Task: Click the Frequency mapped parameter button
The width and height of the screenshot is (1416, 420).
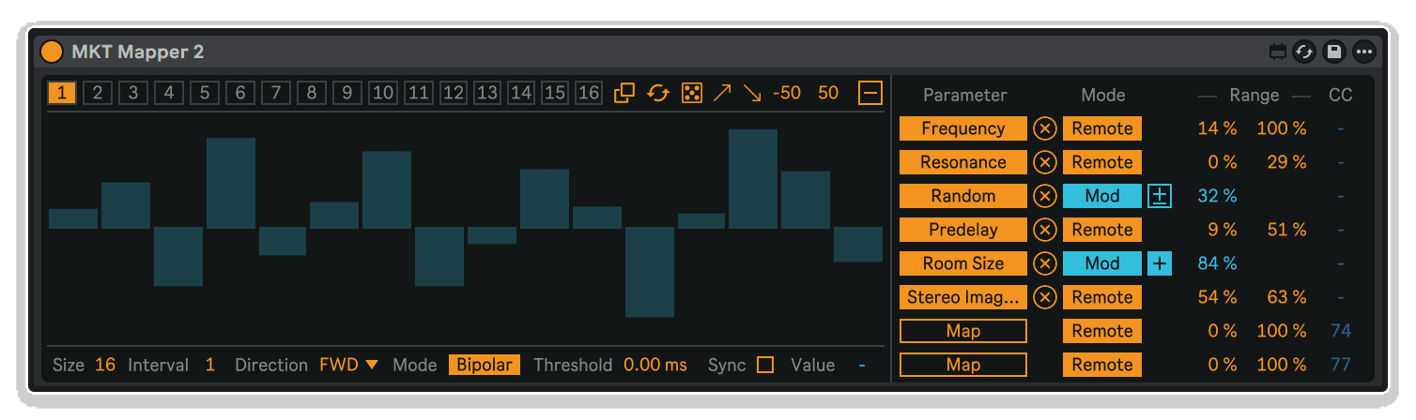Action: (963, 128)
